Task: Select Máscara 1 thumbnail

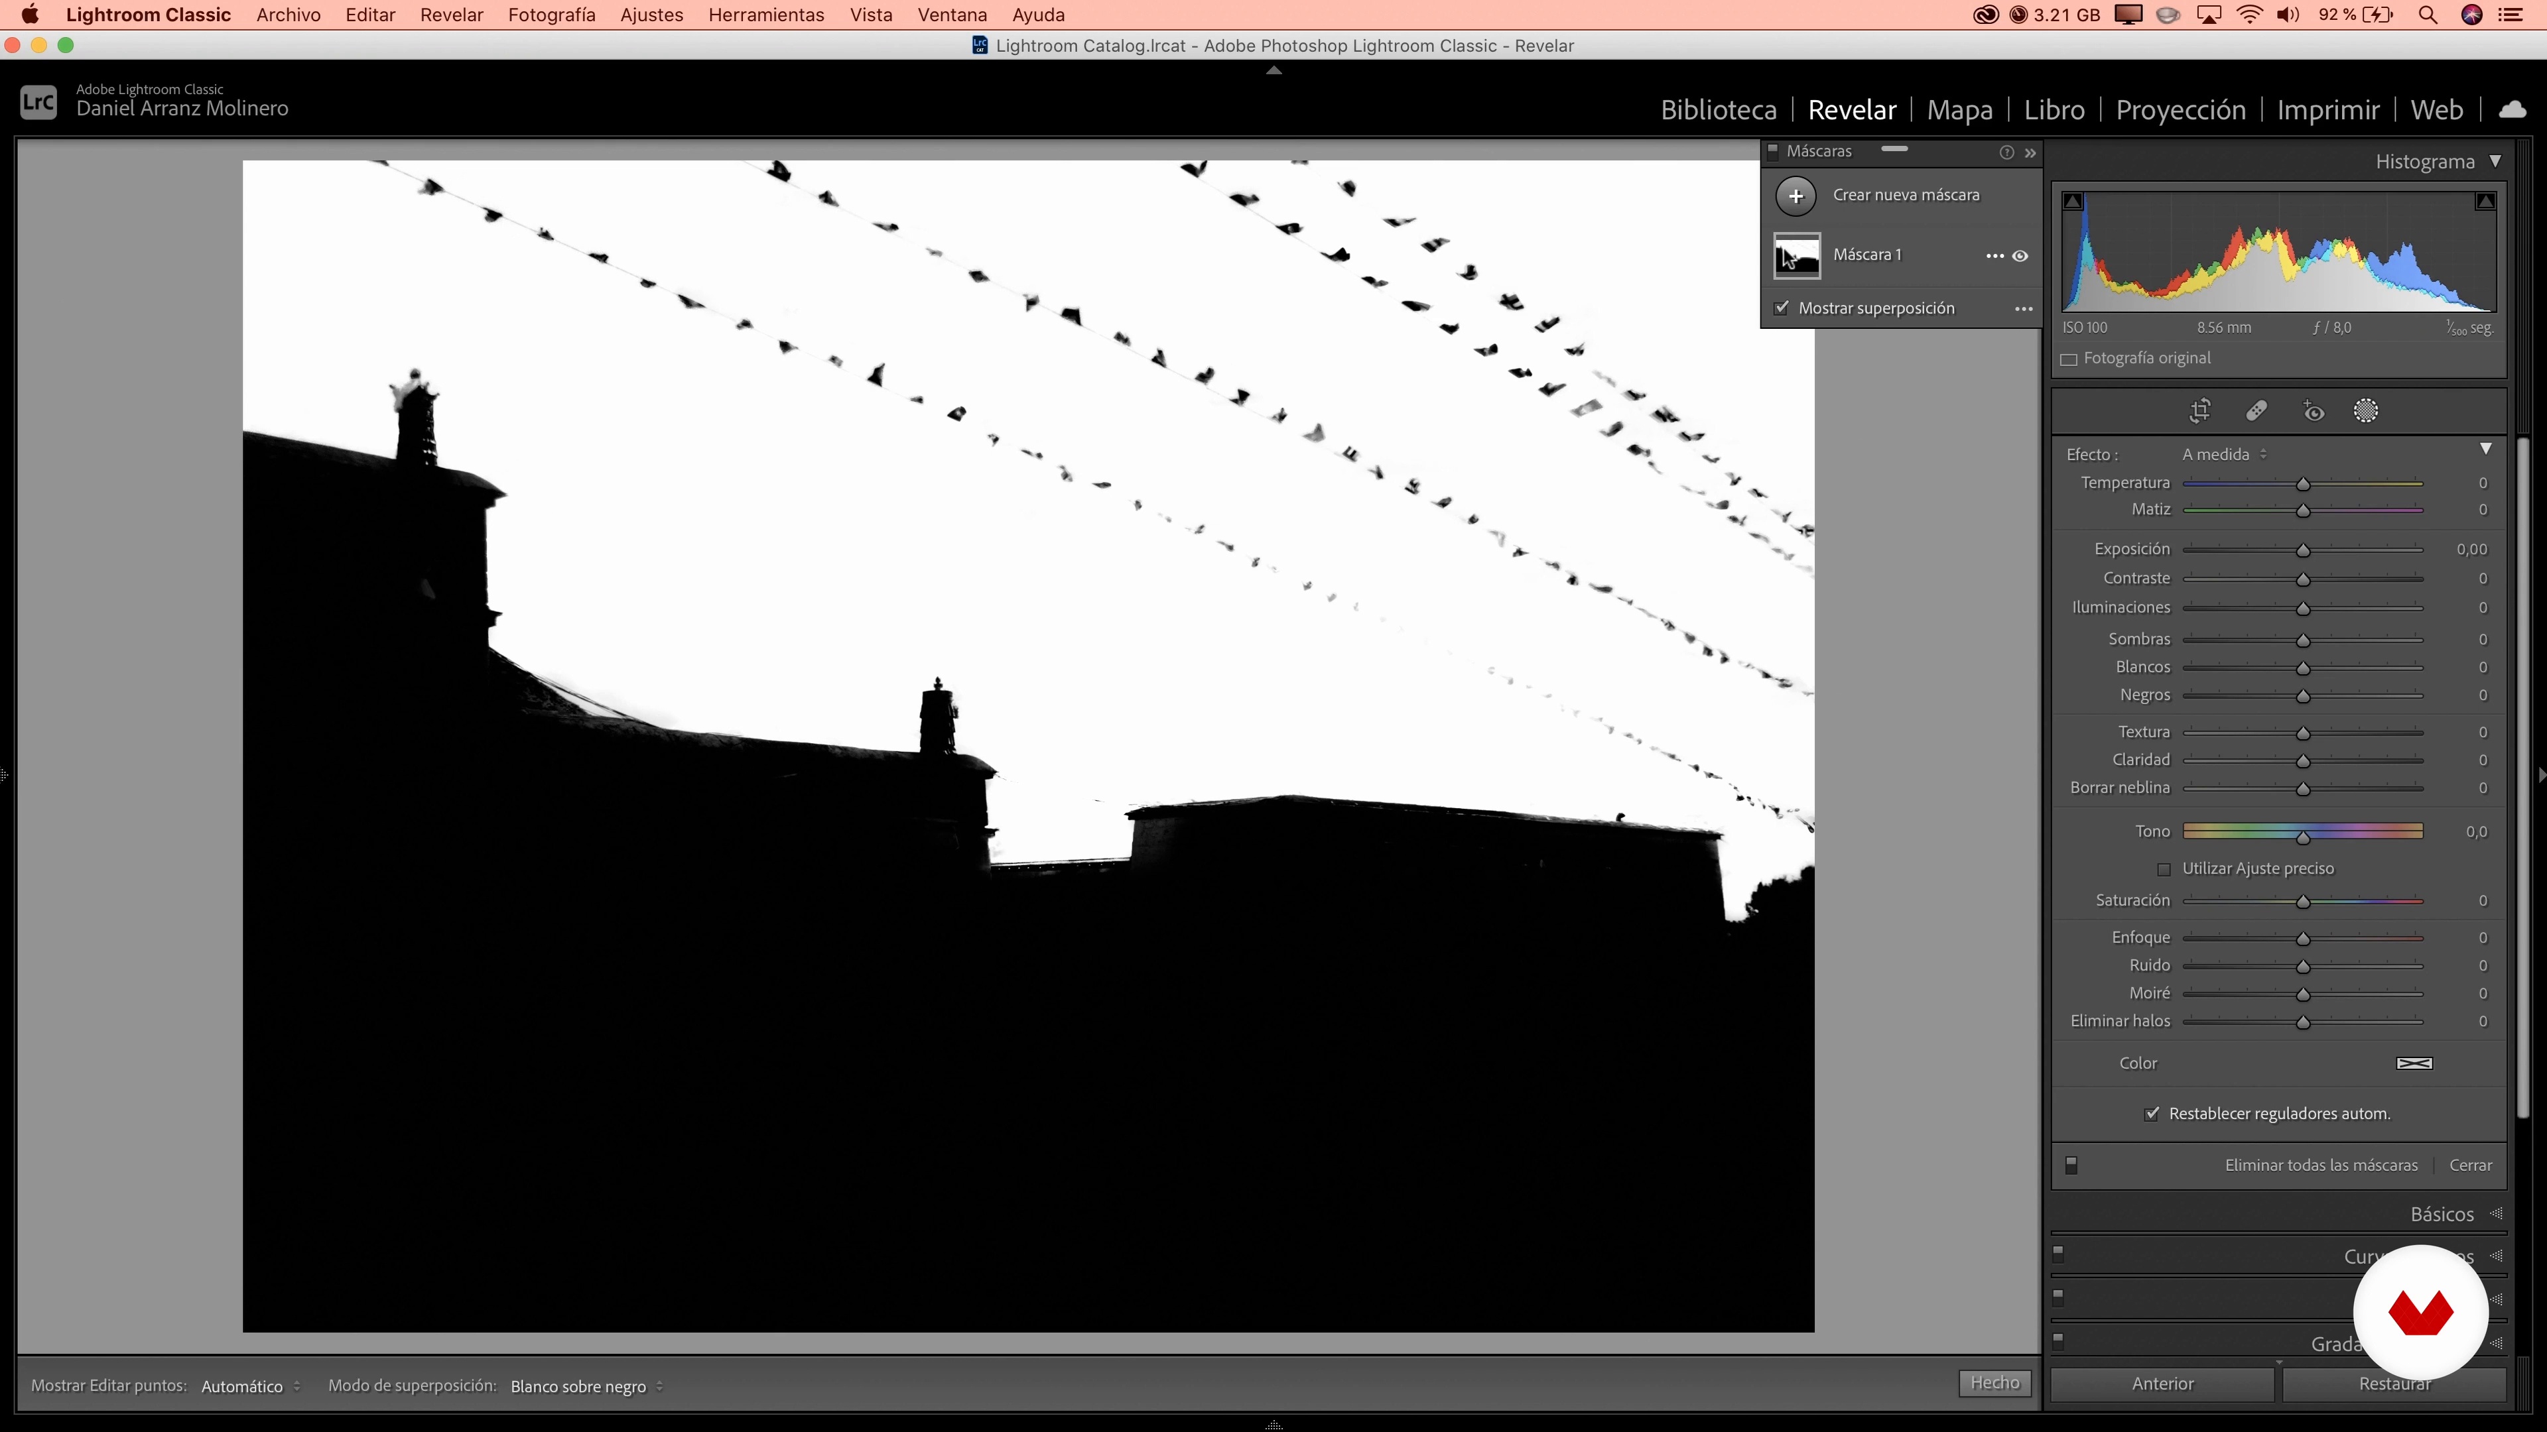Action: point(1796,256)
